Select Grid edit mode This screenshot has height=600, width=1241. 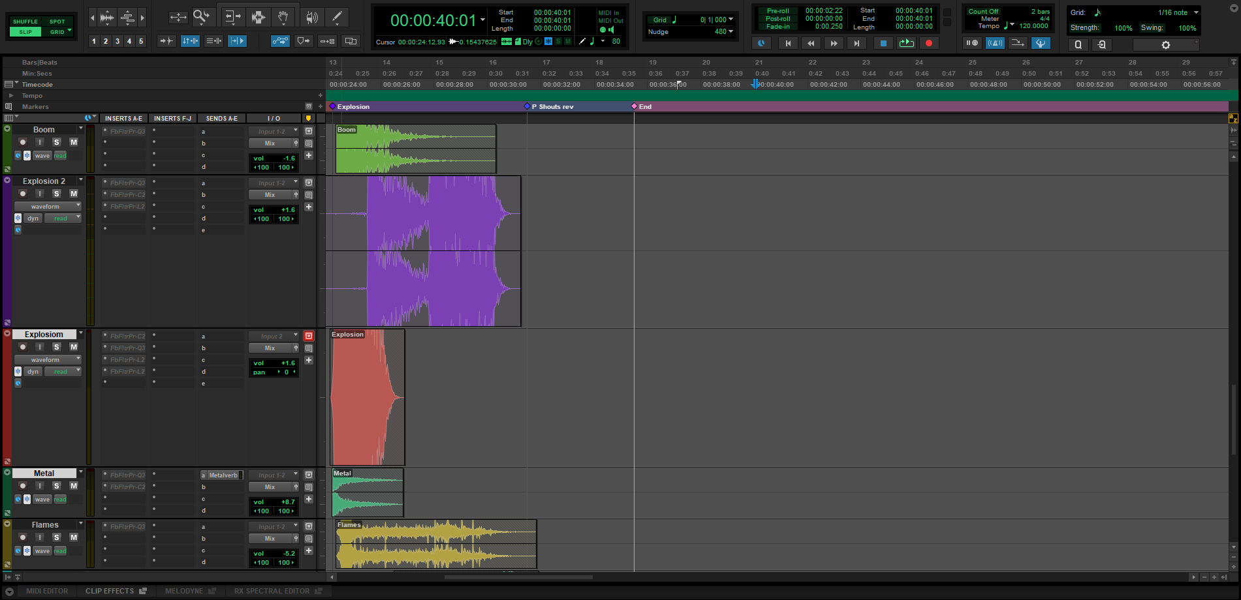(57, 32)
